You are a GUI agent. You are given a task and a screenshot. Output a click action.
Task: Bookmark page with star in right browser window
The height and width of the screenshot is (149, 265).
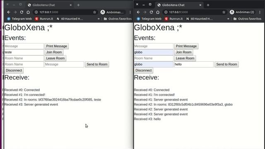(224, 12)
